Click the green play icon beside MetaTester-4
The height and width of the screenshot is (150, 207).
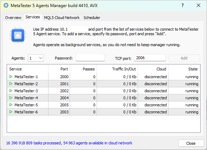click(11, 98)
